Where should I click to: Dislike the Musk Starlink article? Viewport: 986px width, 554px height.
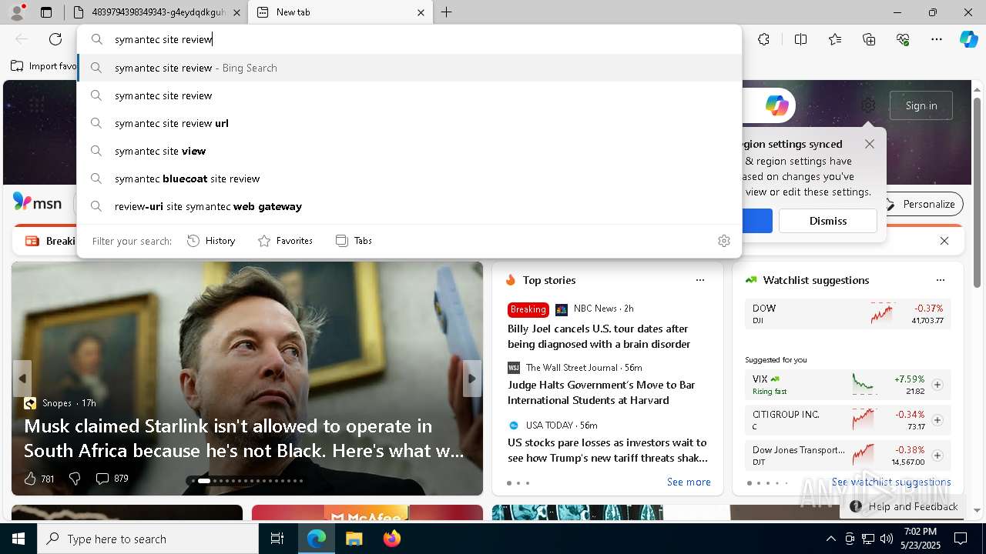[75, 479]
